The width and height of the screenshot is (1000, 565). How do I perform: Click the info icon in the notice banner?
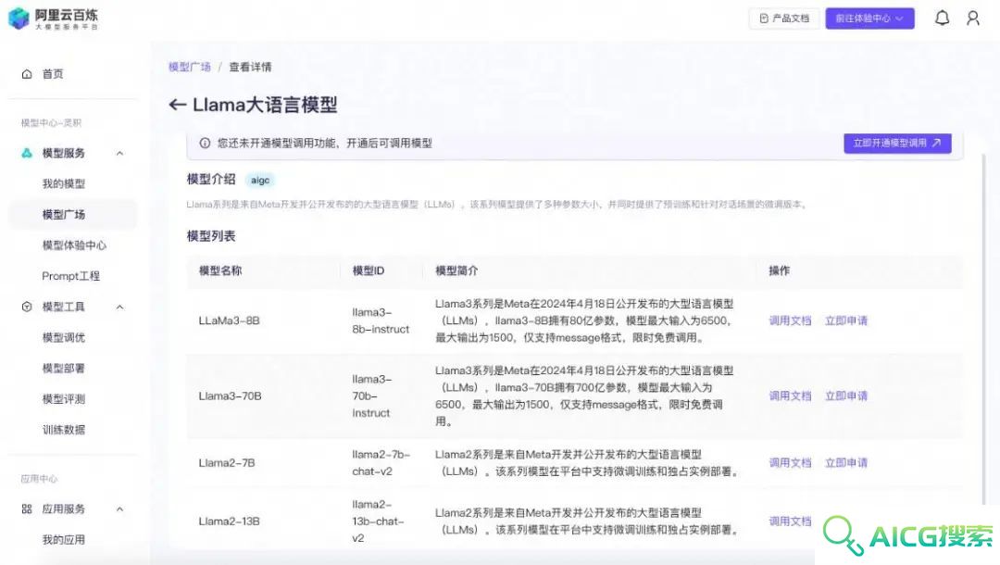coord(205,143)
